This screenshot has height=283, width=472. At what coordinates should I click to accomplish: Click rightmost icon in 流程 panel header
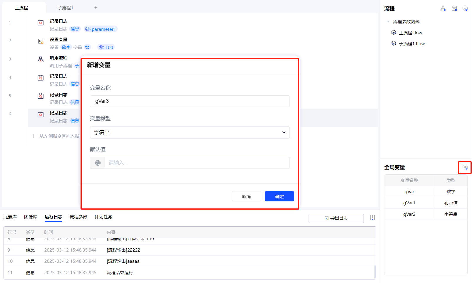tap(465, 9)
